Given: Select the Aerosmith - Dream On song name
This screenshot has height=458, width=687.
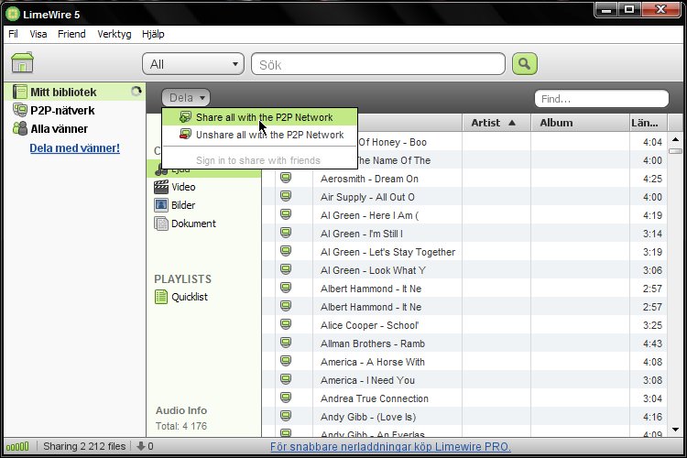Looking at the screenshot, I should coord(369,179).
